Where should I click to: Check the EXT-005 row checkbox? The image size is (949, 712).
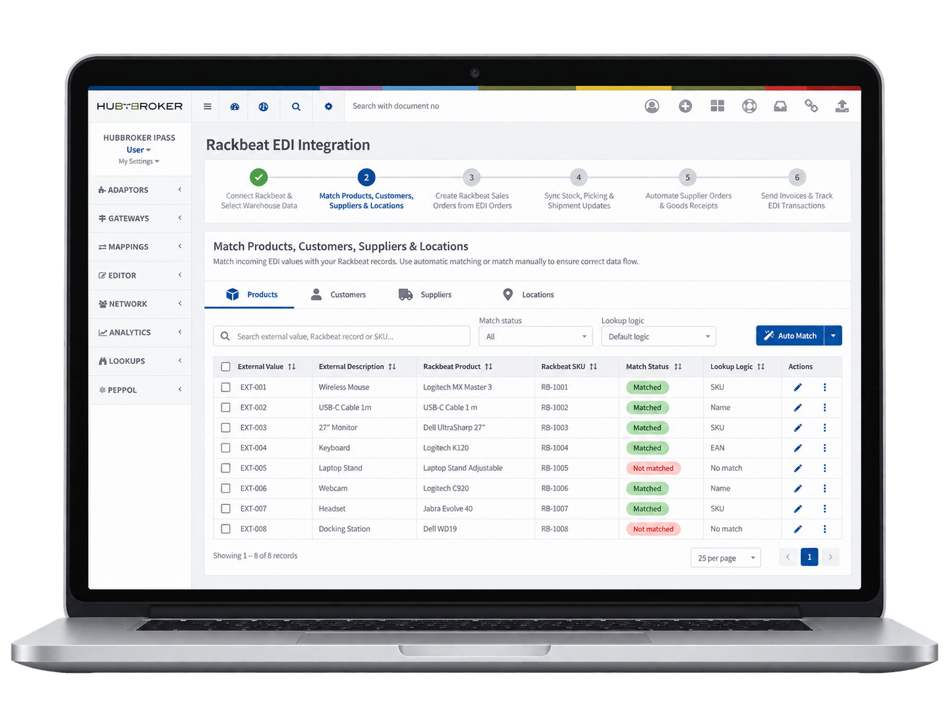[226, 468]
